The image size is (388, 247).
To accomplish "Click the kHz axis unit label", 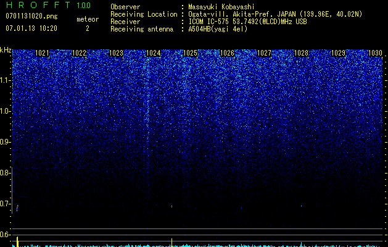I will pos(6,50).
